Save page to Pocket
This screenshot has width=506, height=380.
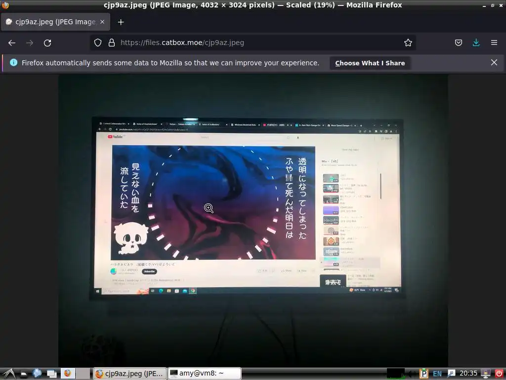pyautogui.click(x=458, y=43)
